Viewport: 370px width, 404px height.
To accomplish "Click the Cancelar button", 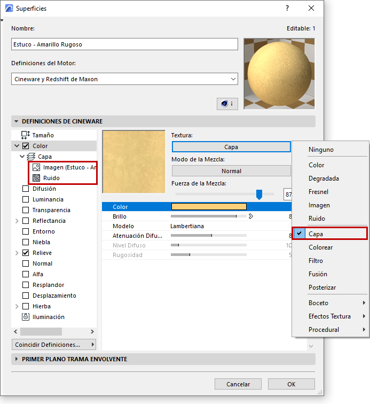I will pos(238,384).
